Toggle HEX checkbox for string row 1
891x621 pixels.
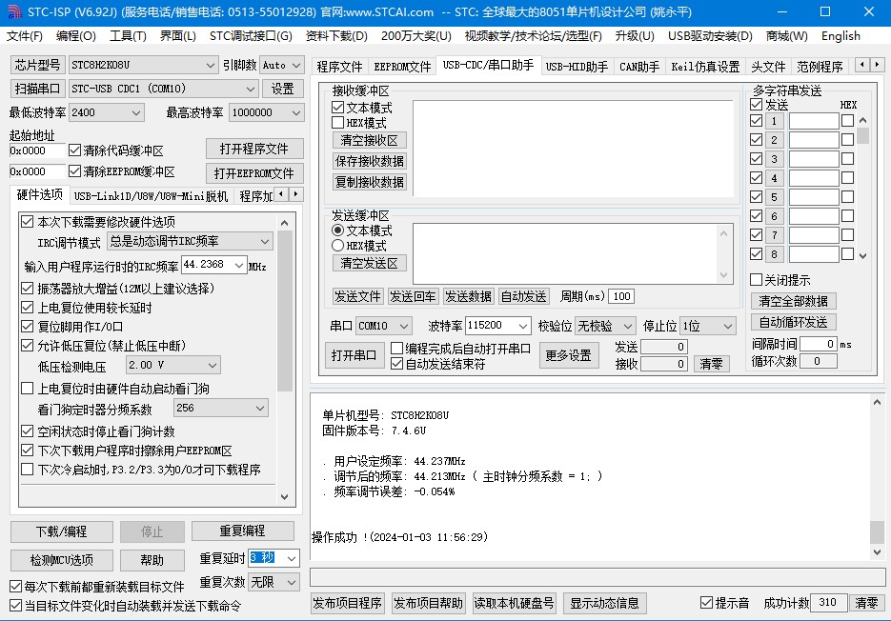[847, 120]
